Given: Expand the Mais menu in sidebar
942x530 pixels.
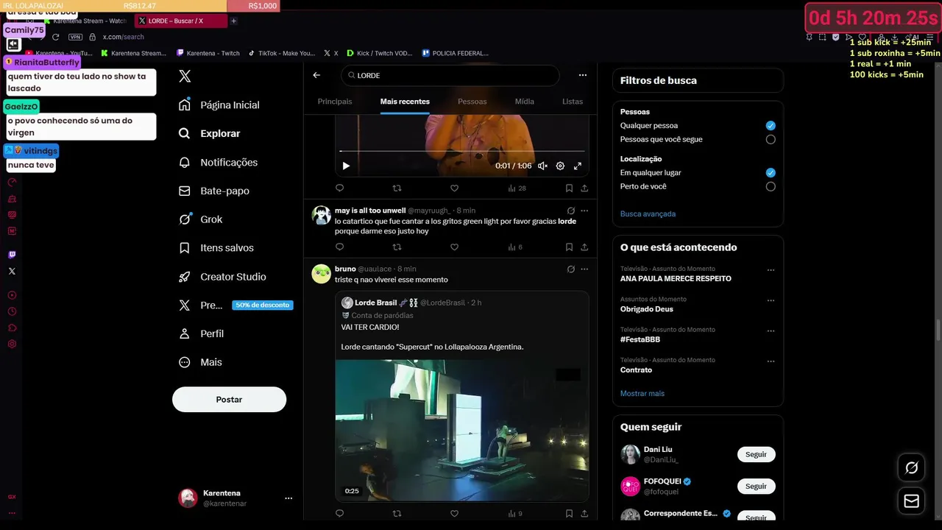Looking at the screenshot, I should [x=200, y=362].
